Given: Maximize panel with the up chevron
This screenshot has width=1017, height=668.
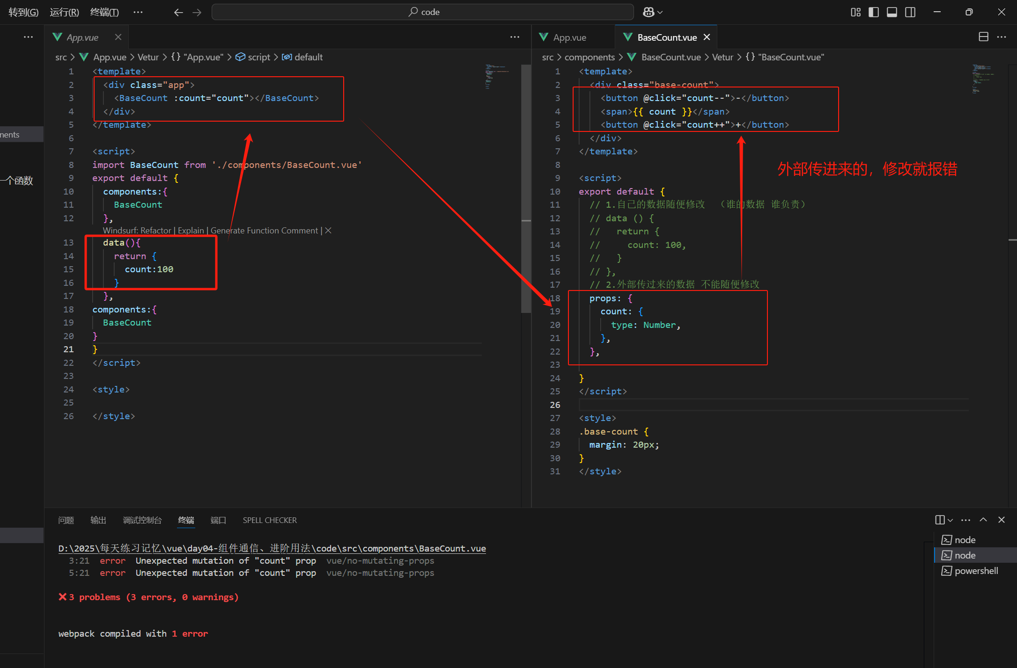Looking at the screenshot, I should click(x=983, y=520).
